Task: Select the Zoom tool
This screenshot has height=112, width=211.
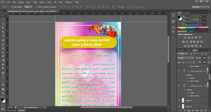Action: tap(3, 93)
